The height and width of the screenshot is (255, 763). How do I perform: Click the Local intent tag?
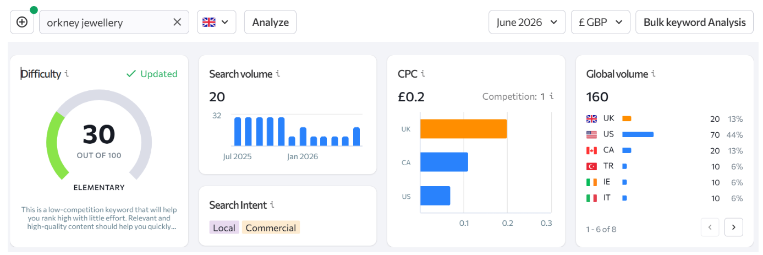[x=224, y=227]
